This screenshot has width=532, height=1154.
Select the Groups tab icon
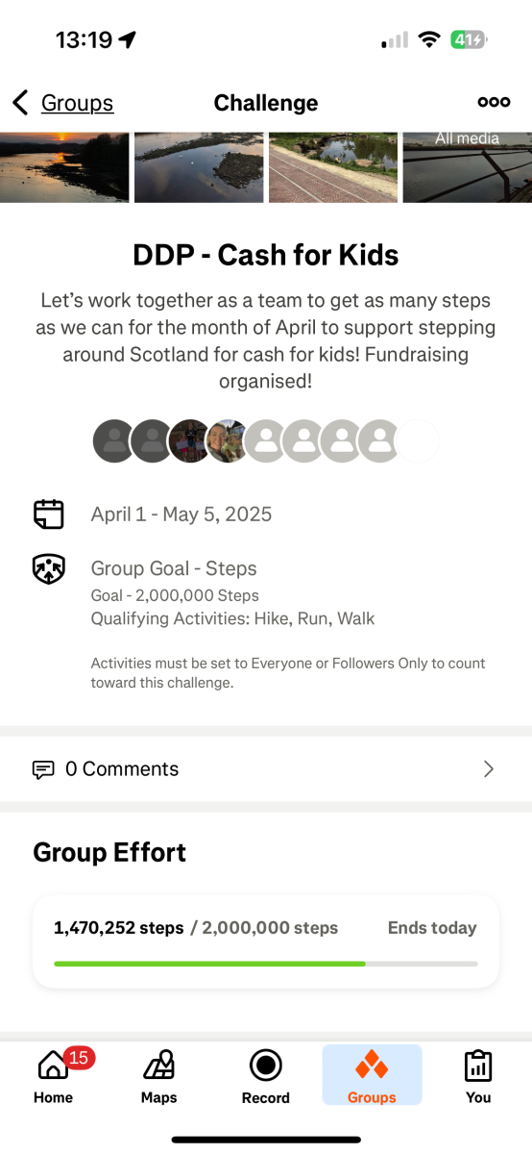372,1066
